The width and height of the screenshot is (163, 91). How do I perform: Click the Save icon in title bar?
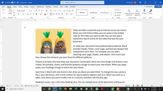(18, 3)
